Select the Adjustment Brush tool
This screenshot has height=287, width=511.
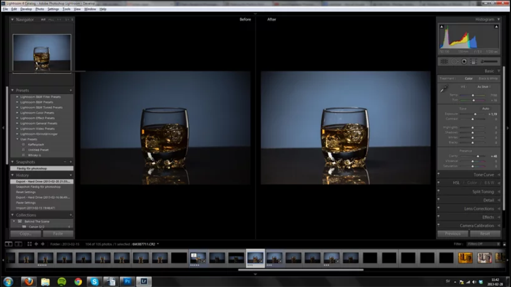click(x=490, y=62)
